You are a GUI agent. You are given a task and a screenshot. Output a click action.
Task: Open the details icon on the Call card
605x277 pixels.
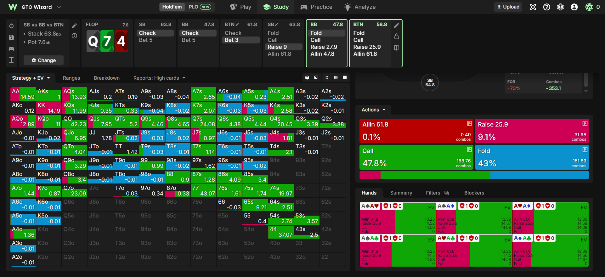coord(469,150)
